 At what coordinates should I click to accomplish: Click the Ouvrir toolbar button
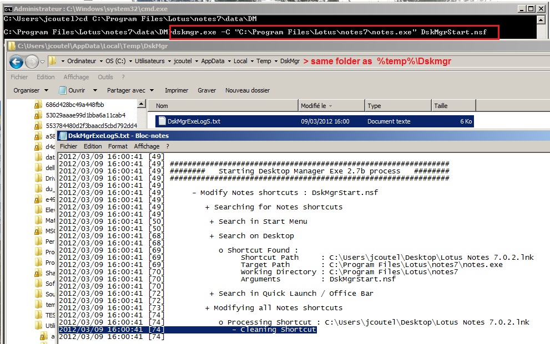pyautogui.click(x=72, y=90)
